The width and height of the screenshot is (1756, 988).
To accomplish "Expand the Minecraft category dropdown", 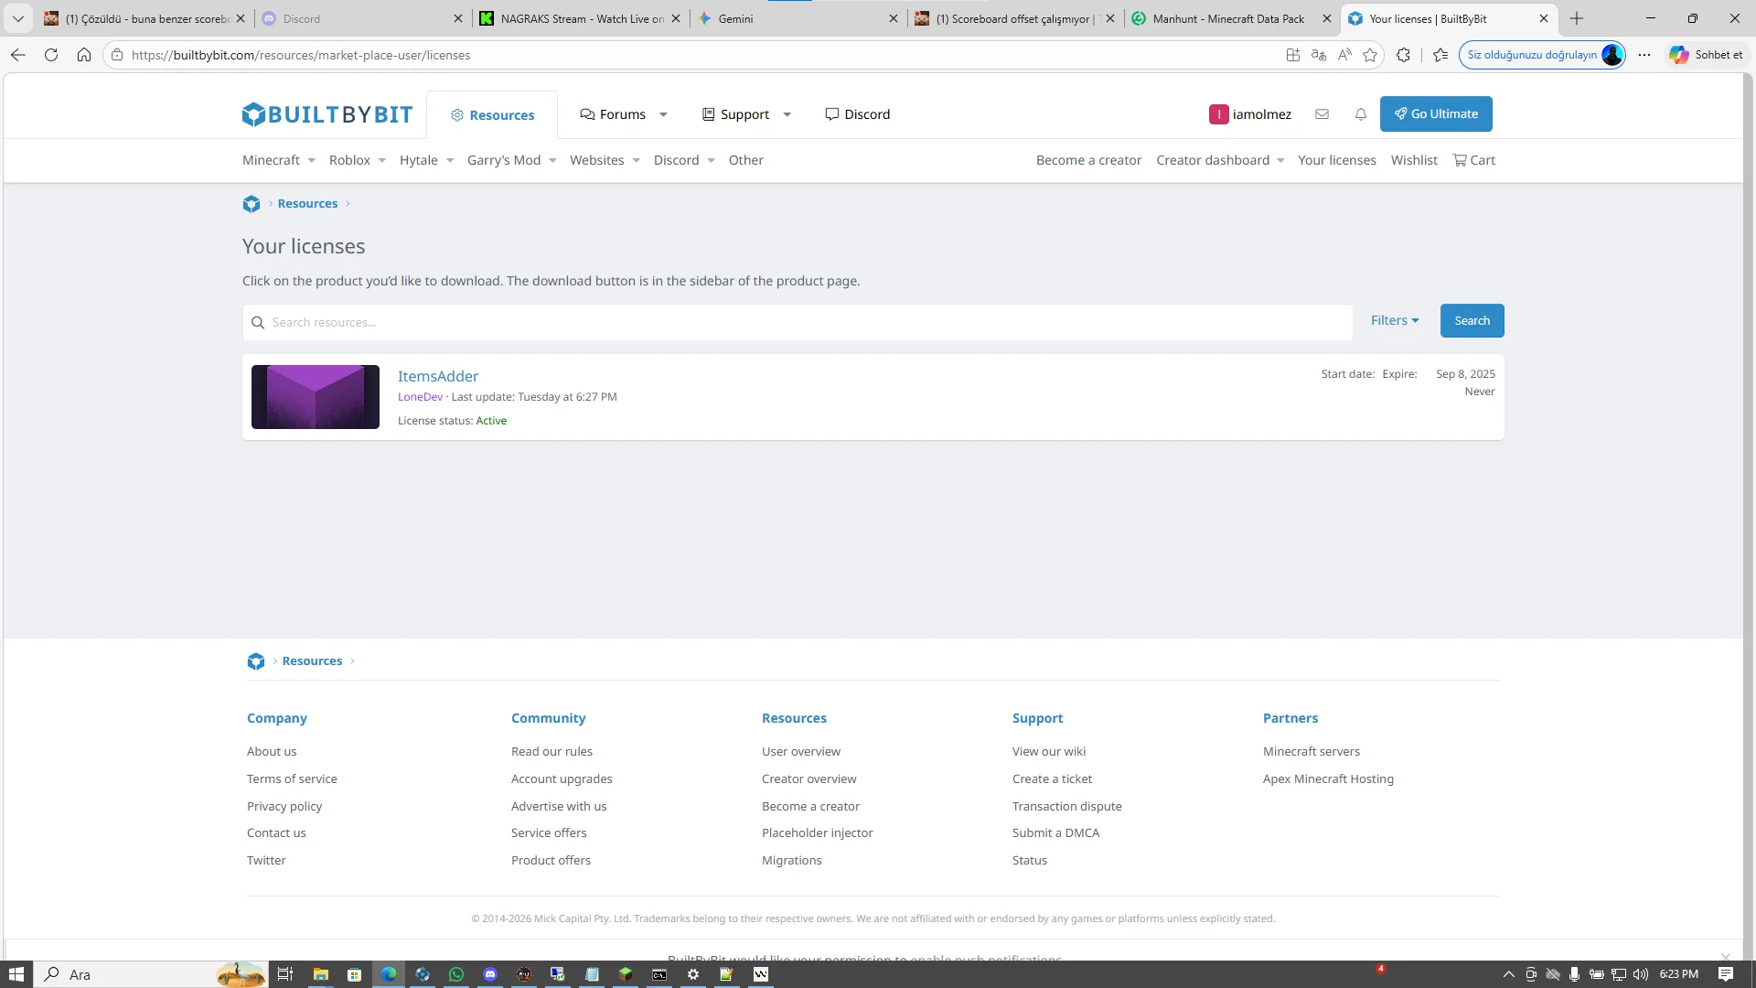I will click(312, 160).
